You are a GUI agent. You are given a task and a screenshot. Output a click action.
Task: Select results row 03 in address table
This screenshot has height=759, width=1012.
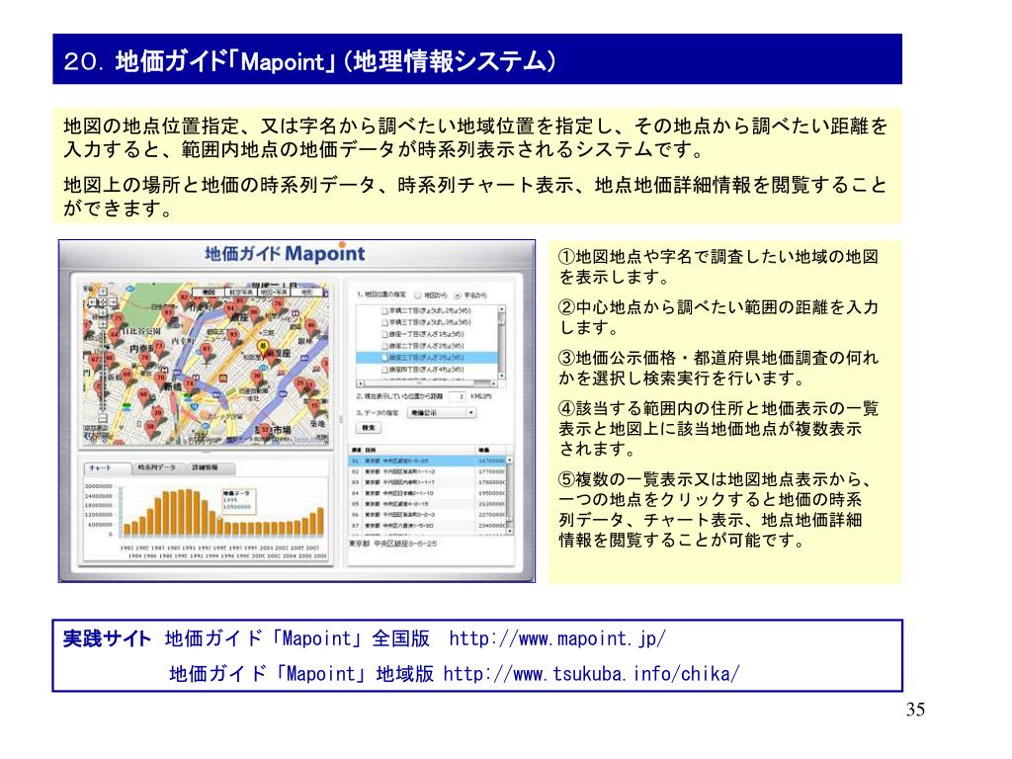pyautogui.click(x=428, y=482)
